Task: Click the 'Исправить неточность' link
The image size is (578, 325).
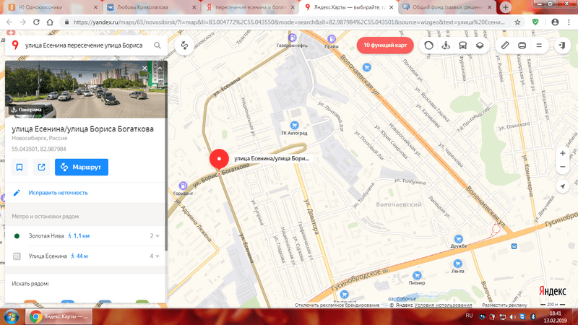Action: point(59,193)
